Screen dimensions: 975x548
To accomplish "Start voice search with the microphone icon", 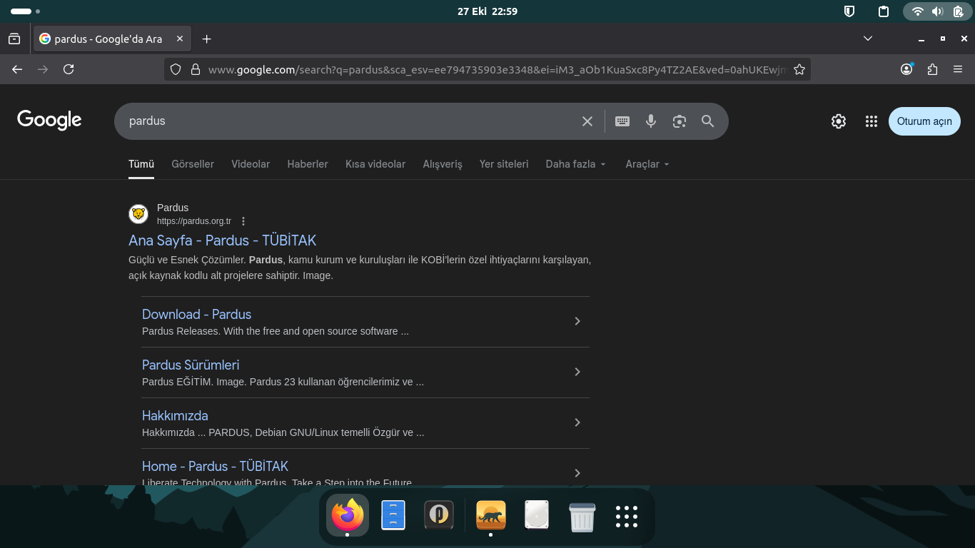I will pyautogui.click(x=650, y=121).
